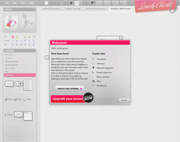This screenshot has height=142, width=180.
Task: Click the triangle button on canvas Label combo
Action: tap(121, 38)
